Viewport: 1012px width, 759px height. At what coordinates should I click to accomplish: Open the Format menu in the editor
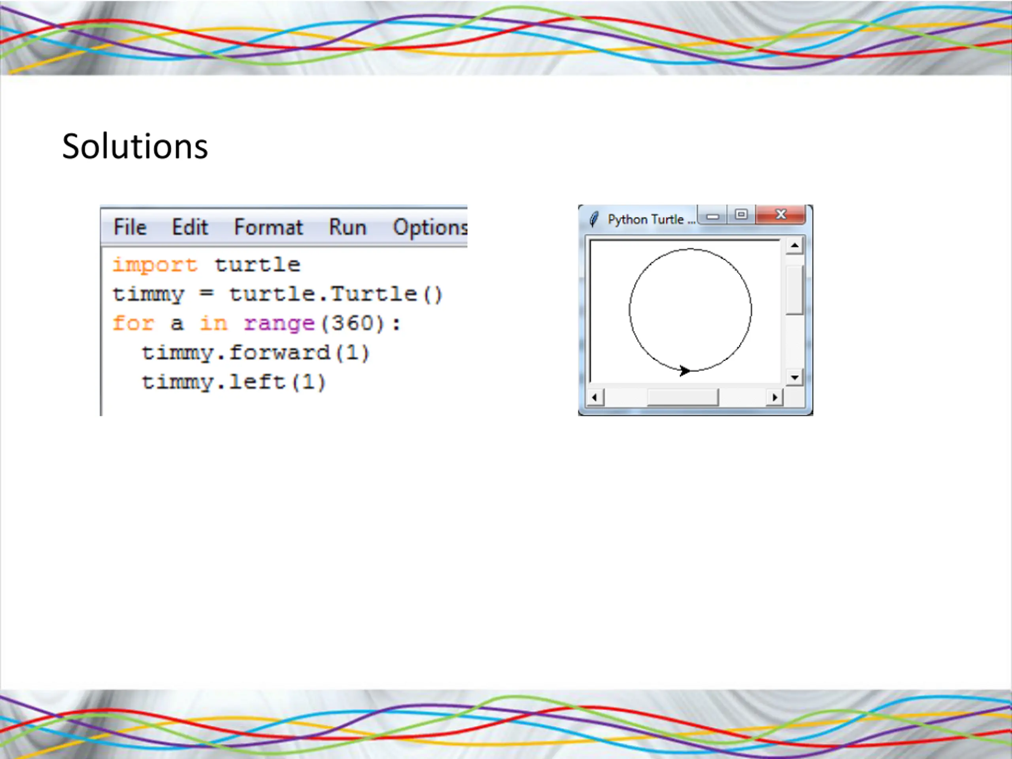[x=268, y=227]
